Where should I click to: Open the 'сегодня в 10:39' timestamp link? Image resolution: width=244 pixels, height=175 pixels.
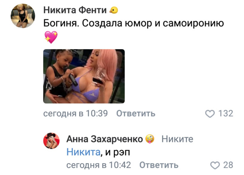76,113
